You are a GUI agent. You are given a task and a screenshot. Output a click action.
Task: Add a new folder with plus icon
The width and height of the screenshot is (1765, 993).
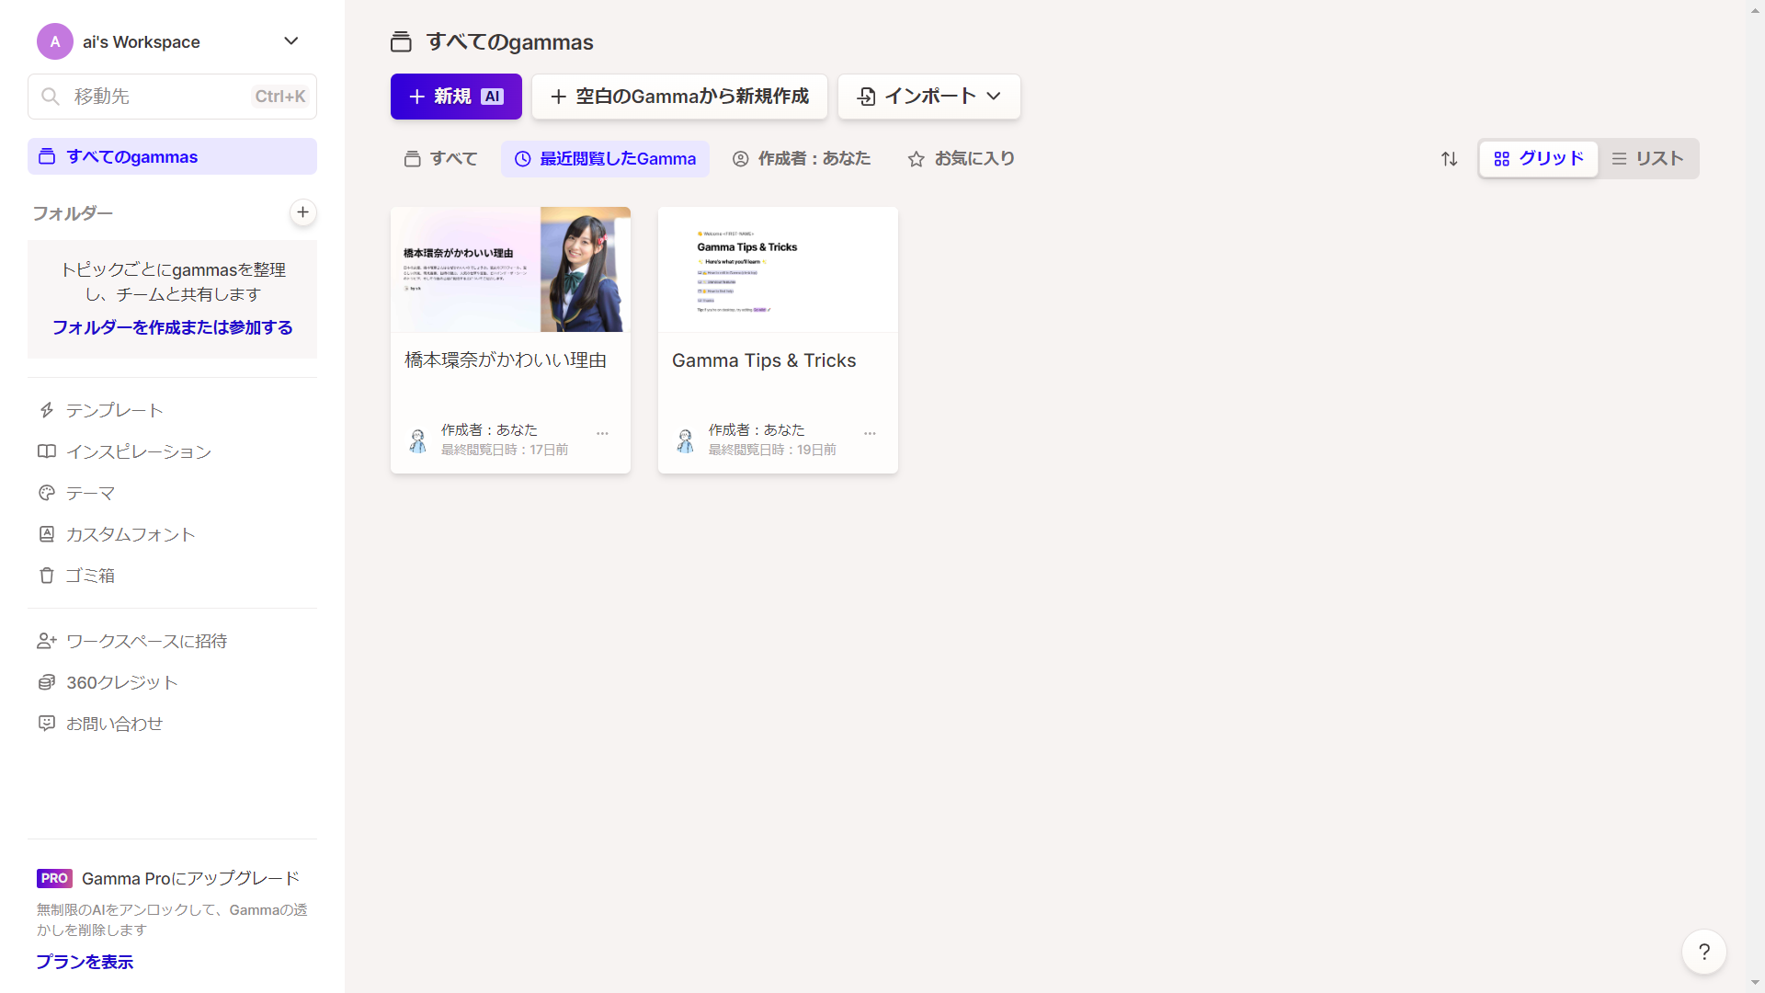(302, 212)
